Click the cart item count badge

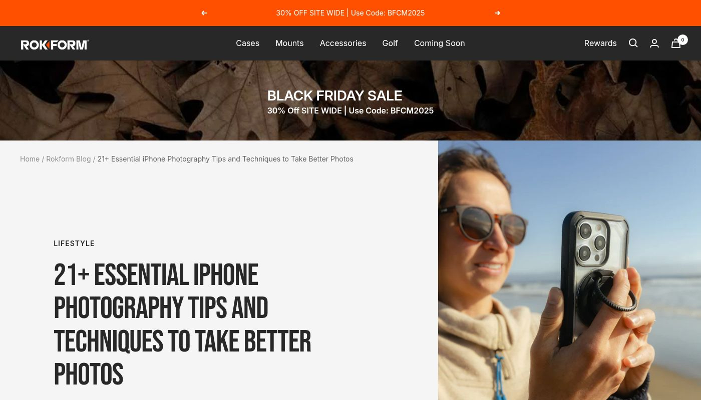[682, 40]
